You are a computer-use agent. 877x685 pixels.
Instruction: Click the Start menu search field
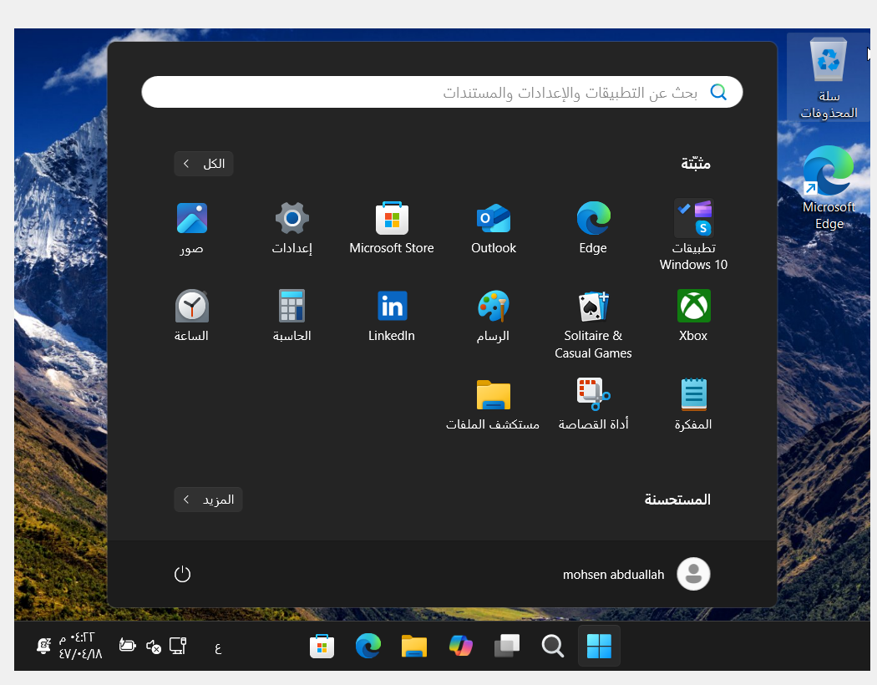point(443,92)
